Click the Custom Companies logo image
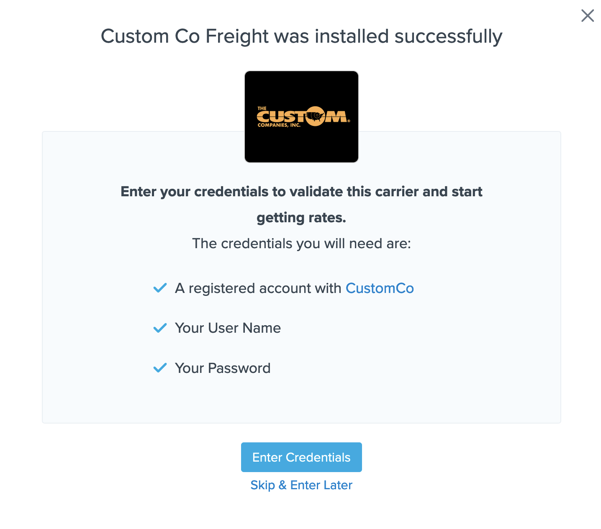 click(x=301, y=117)
